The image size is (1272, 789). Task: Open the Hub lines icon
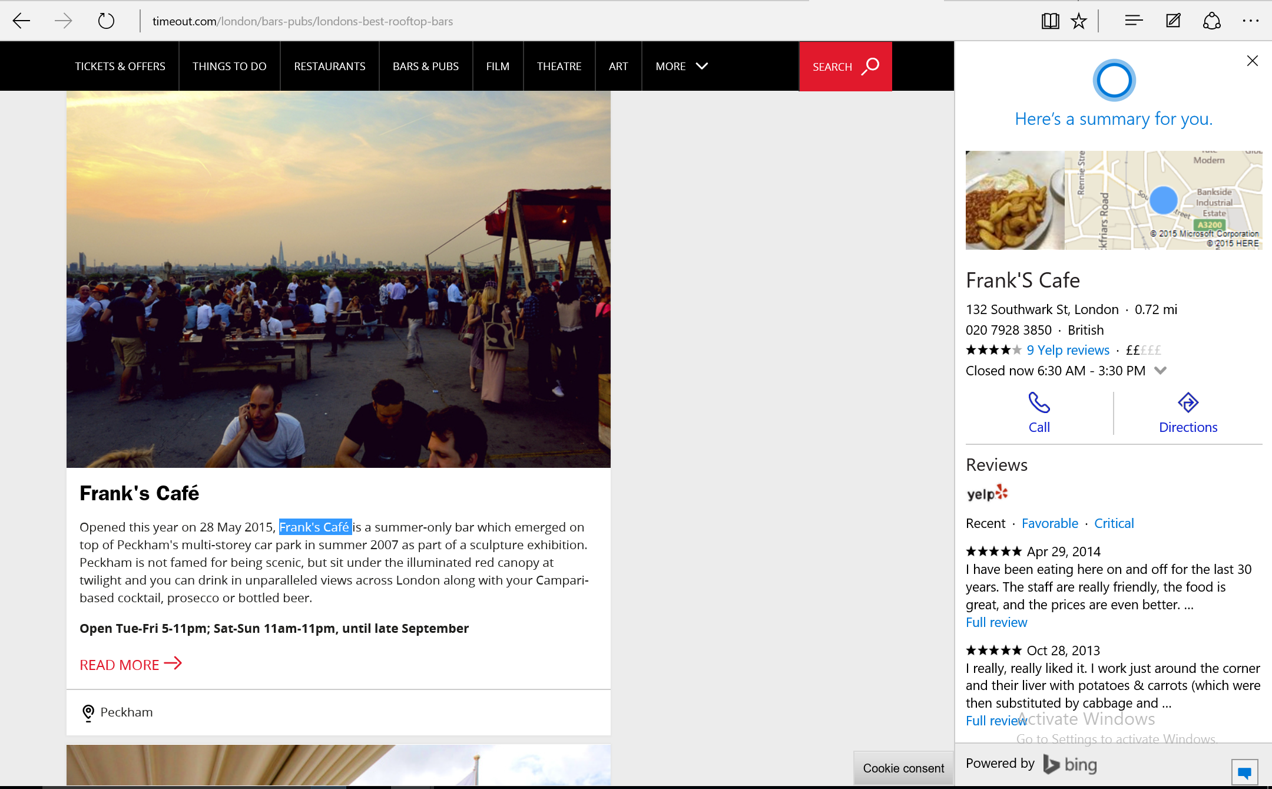(1134, 21)
